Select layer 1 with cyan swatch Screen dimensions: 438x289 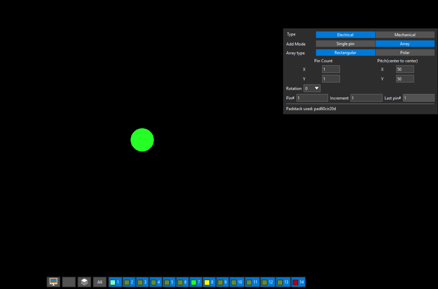click(115, 282)
